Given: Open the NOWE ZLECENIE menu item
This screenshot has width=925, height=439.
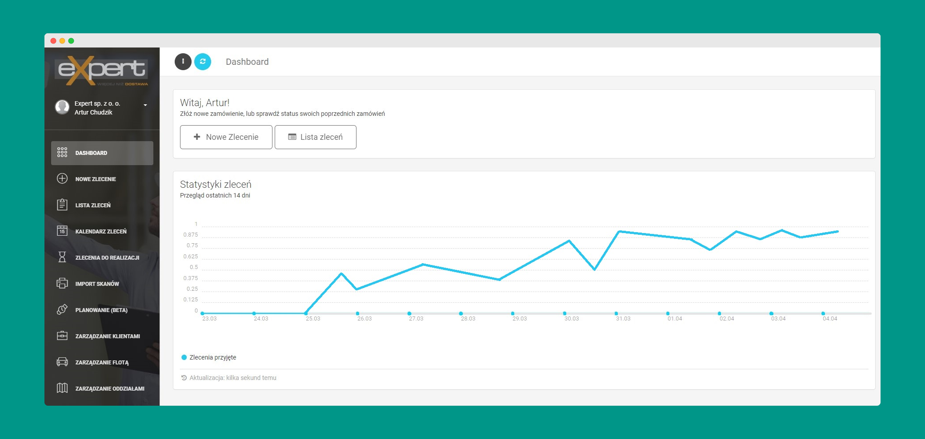Looking at the screenshot, I should 102,179.
